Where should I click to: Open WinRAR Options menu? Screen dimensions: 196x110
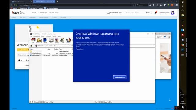[54, 36]
